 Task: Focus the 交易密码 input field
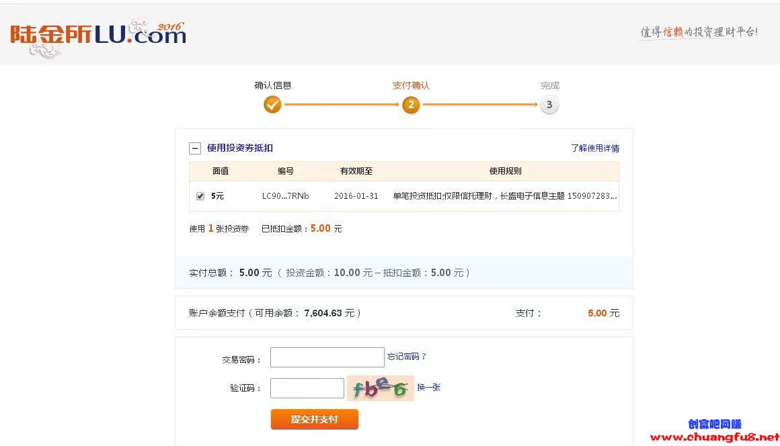327,357
